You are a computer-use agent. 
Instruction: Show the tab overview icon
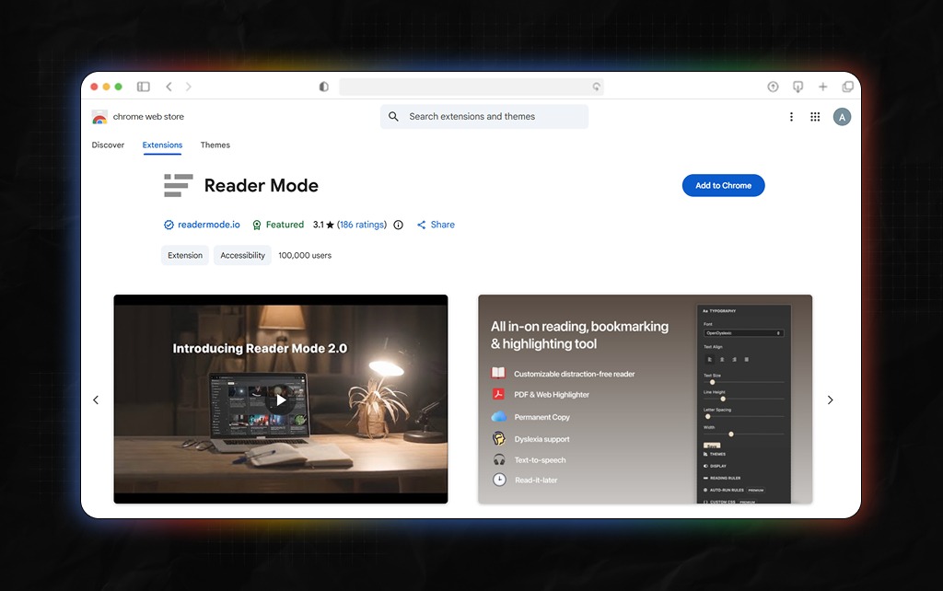[847, 87]
